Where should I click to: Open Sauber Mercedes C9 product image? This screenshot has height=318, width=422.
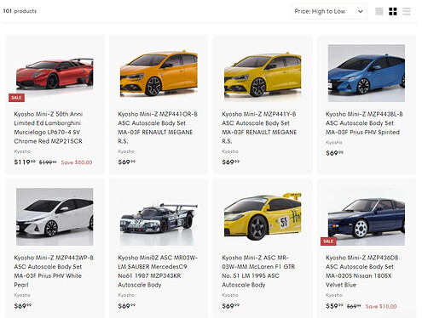[159, 217]
